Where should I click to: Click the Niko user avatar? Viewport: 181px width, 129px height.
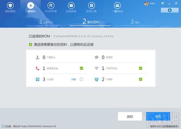[147, 3]
